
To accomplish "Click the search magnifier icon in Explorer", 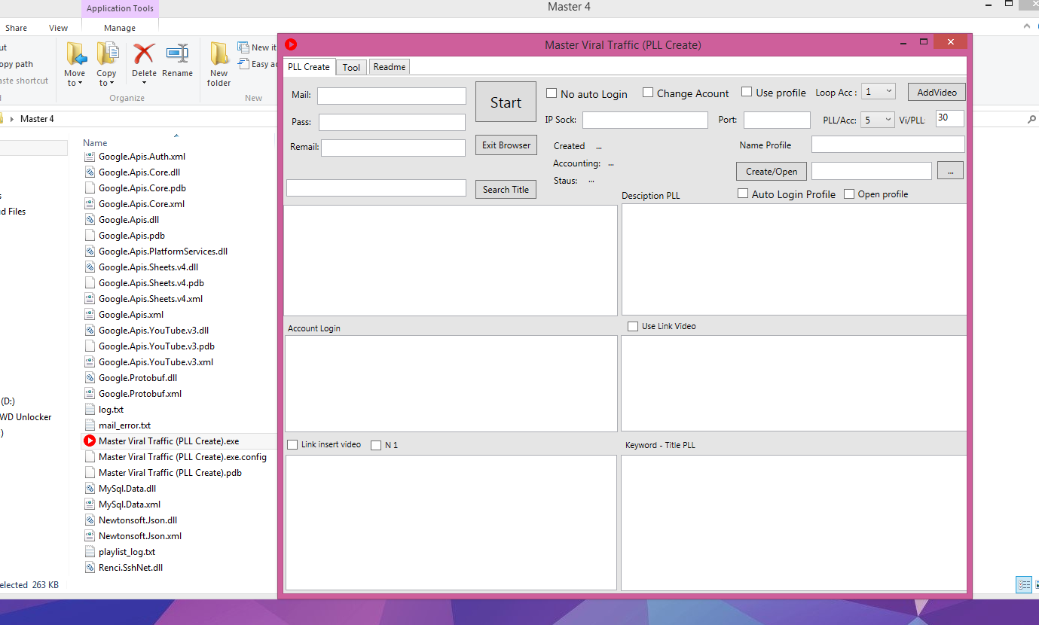I will (x=1031, y=119).
